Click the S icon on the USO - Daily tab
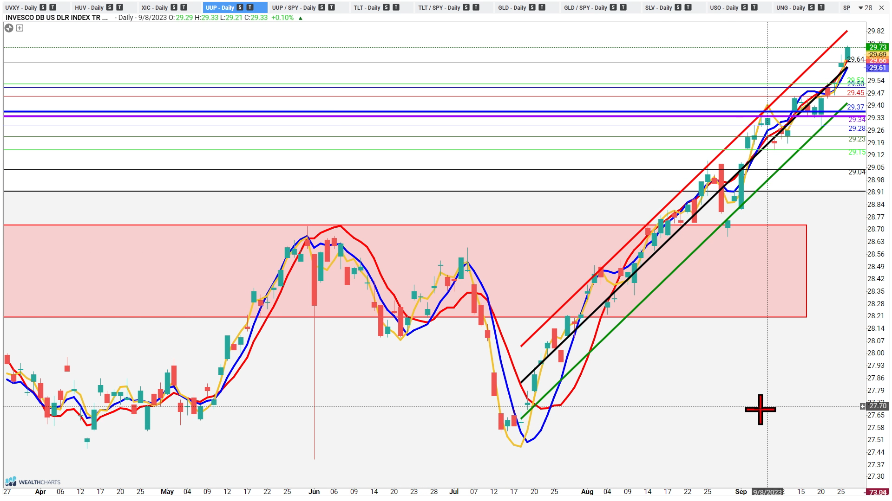Image resolution: width=892 pixels, height=501 pixels. pos(744,7)
